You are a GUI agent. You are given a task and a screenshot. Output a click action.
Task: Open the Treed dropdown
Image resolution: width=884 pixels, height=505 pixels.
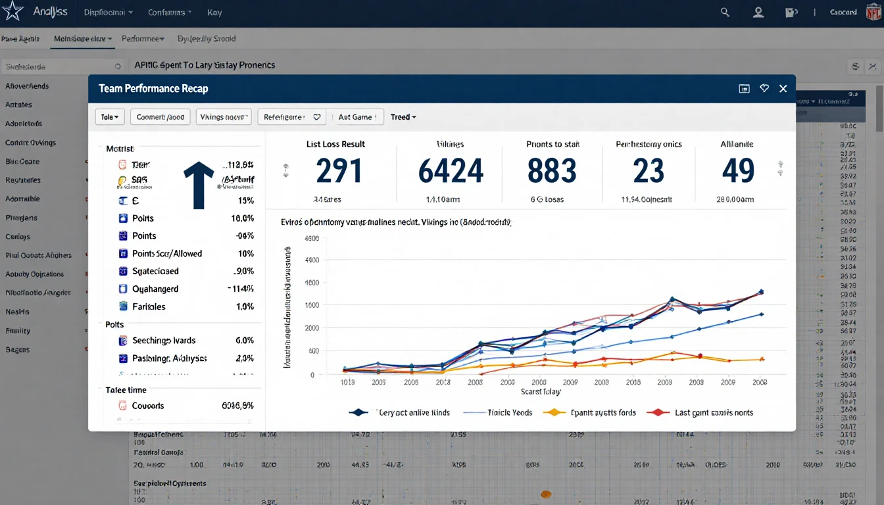(x=403, y=116)
